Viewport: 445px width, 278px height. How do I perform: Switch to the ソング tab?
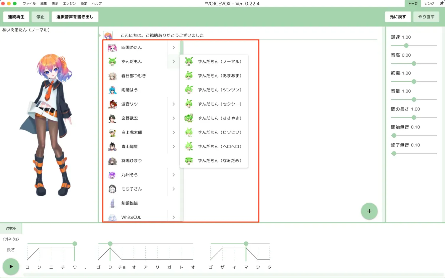coord(429,4)
